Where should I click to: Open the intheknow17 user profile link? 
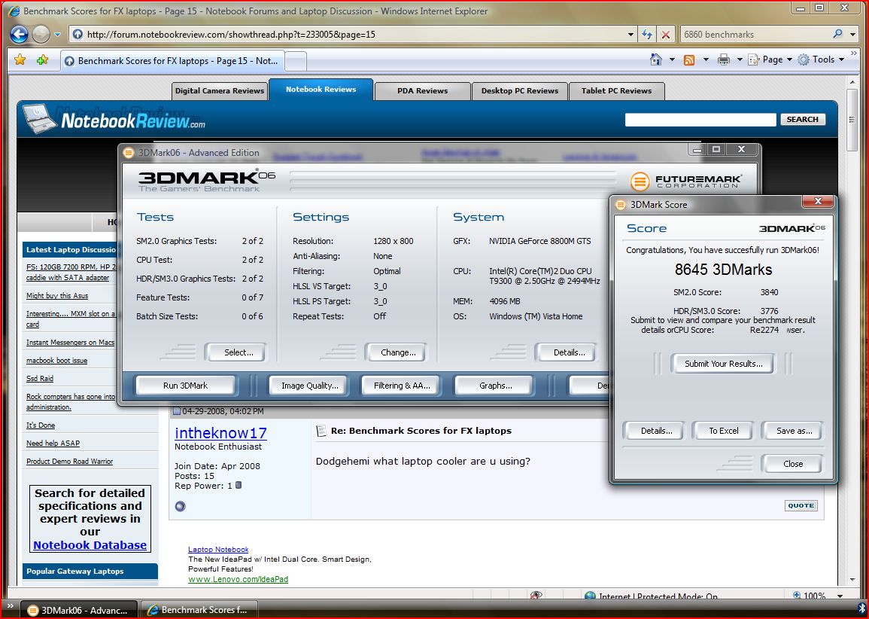click(x=220, y=433)
